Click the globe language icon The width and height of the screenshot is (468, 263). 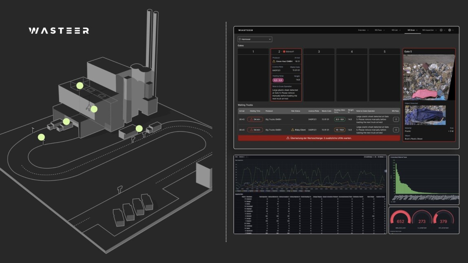(450, 30)
